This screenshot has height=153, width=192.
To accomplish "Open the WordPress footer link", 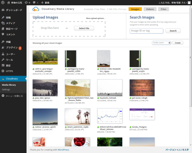I will [63, 150].
